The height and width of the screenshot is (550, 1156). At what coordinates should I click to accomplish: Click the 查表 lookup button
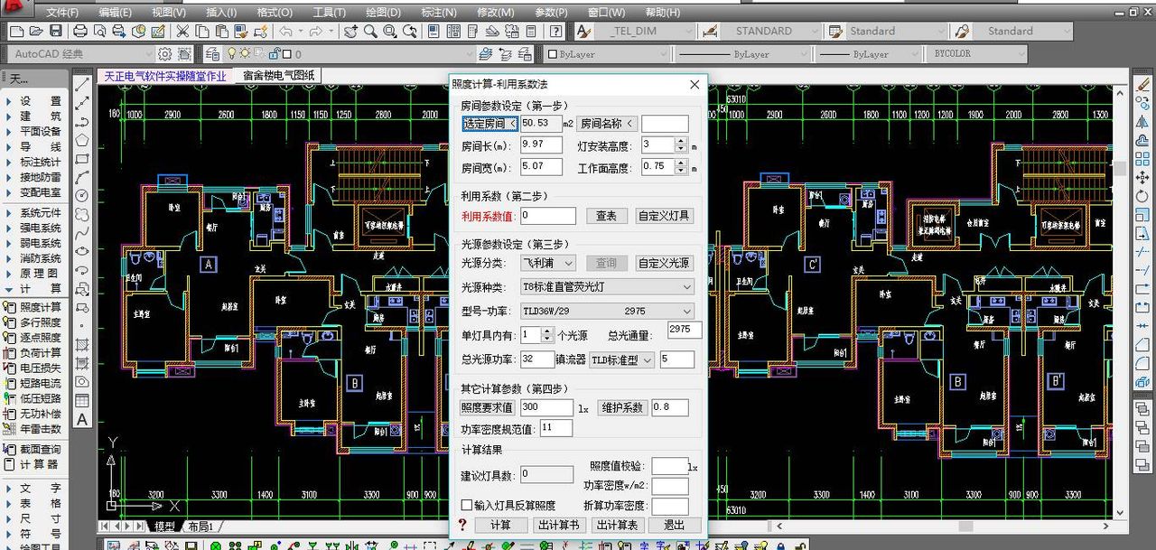(607, 216)
